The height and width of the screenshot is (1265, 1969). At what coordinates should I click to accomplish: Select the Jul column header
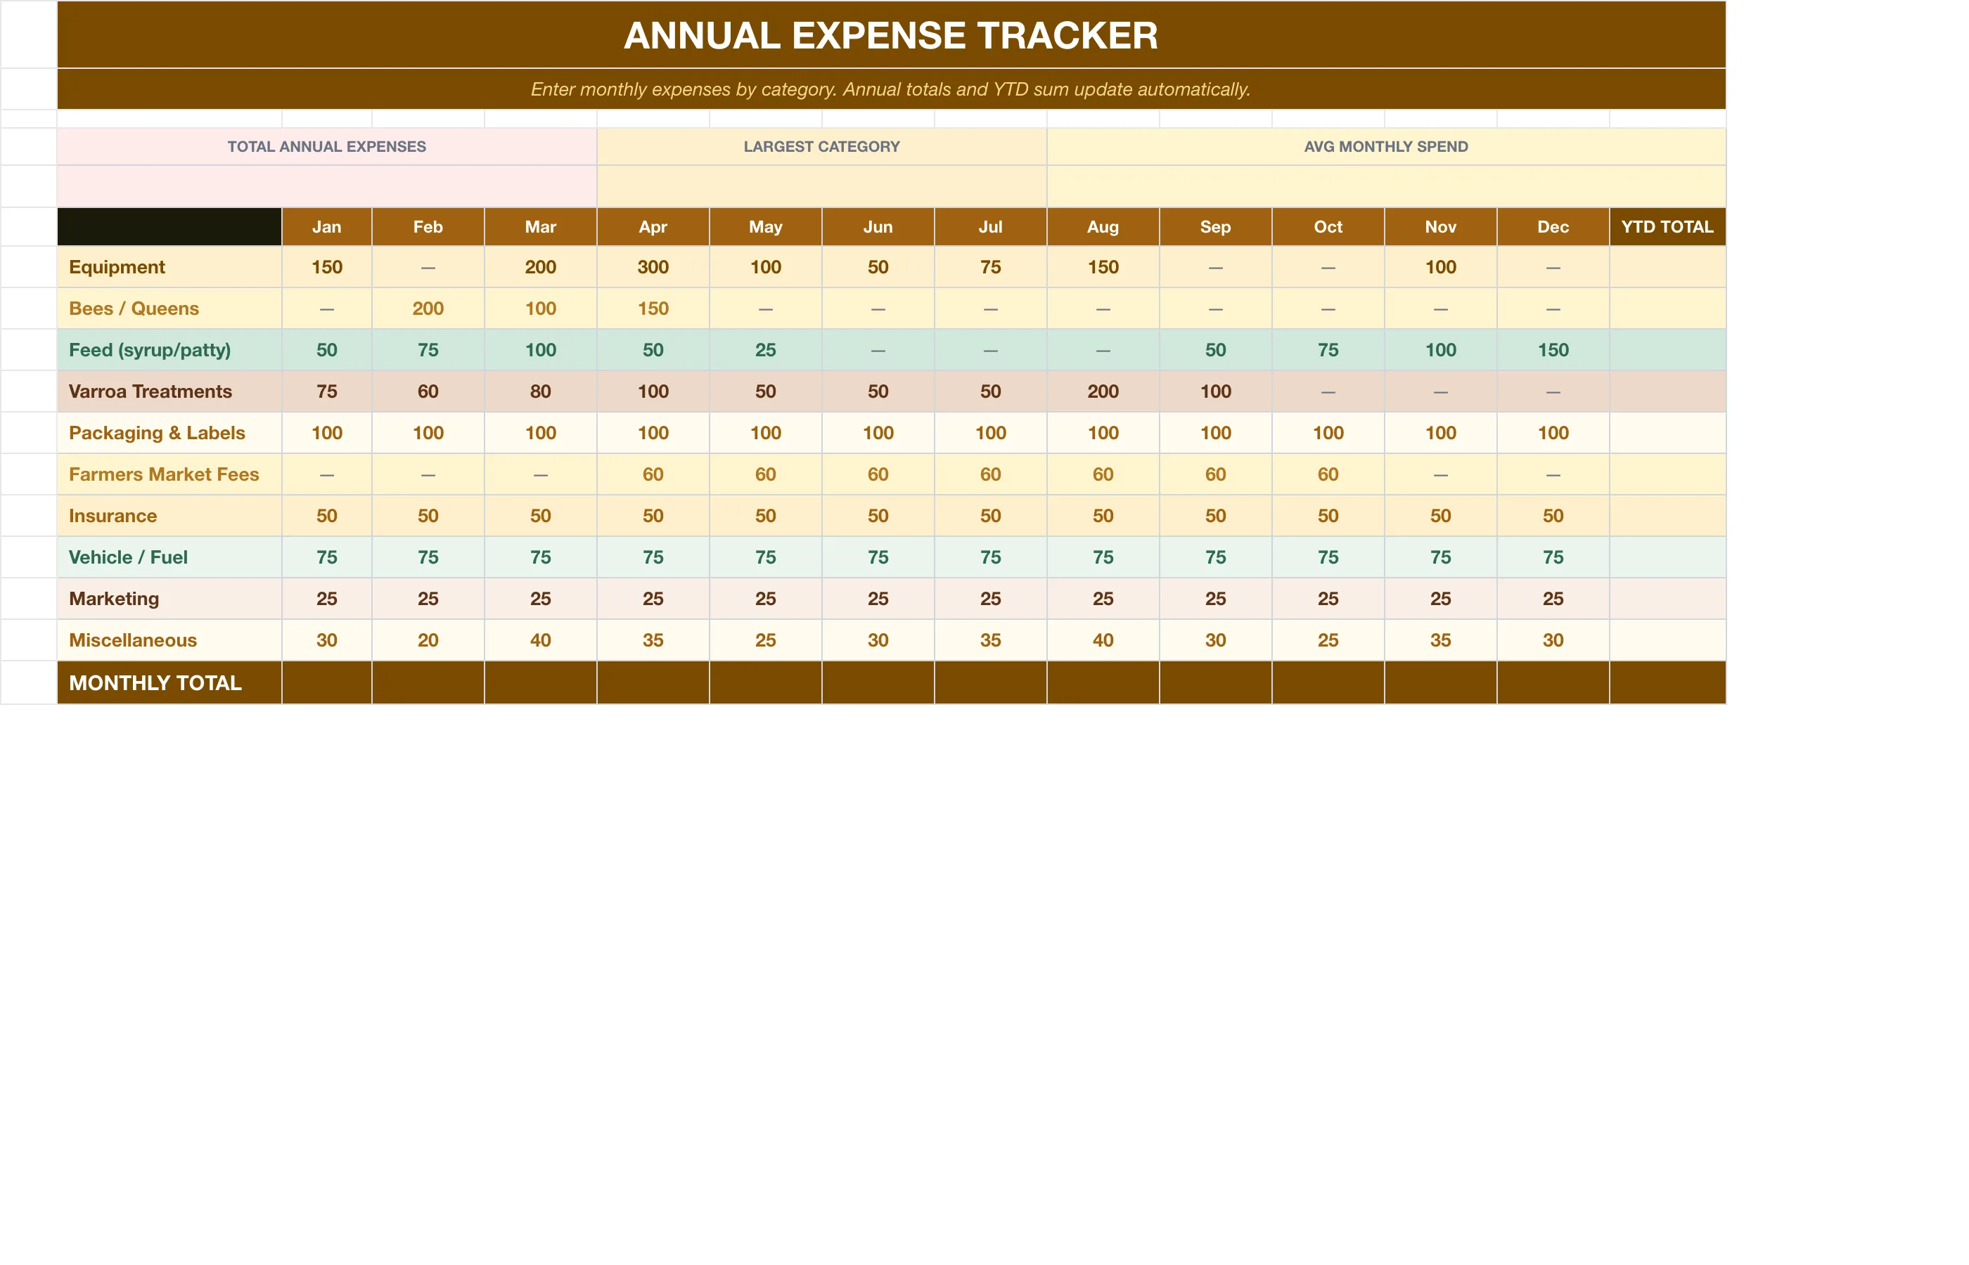[x=990, y=227]
